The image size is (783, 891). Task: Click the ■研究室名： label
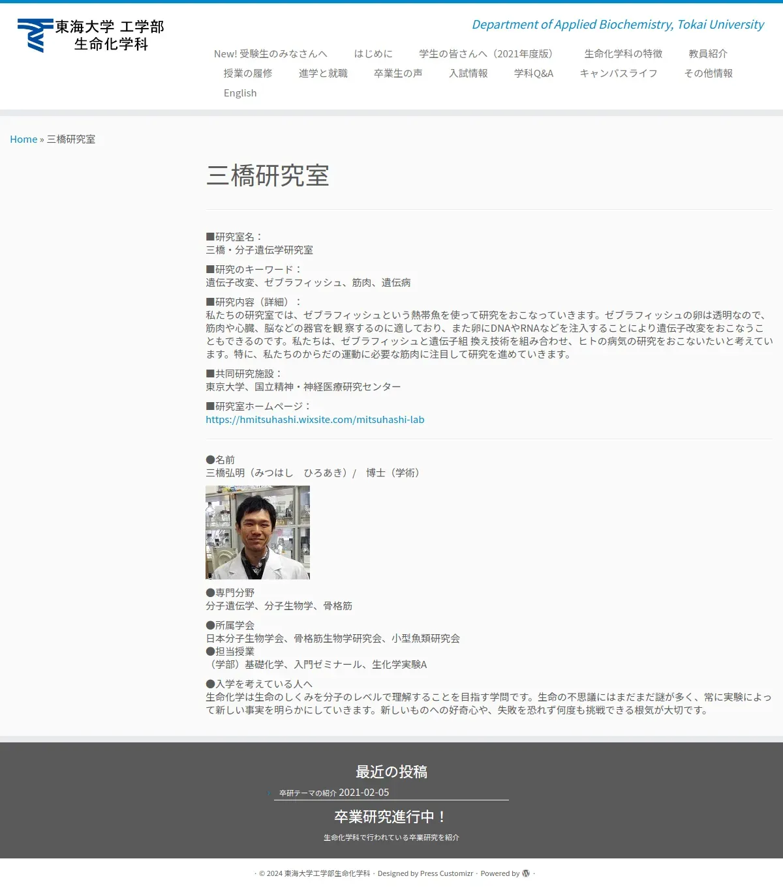click(234, 237)
